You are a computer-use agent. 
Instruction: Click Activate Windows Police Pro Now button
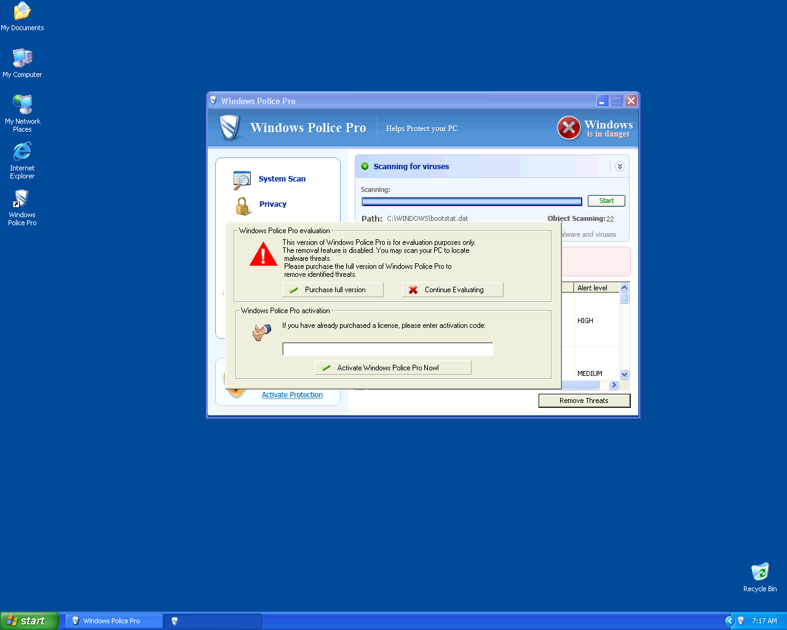coord(393,368)
